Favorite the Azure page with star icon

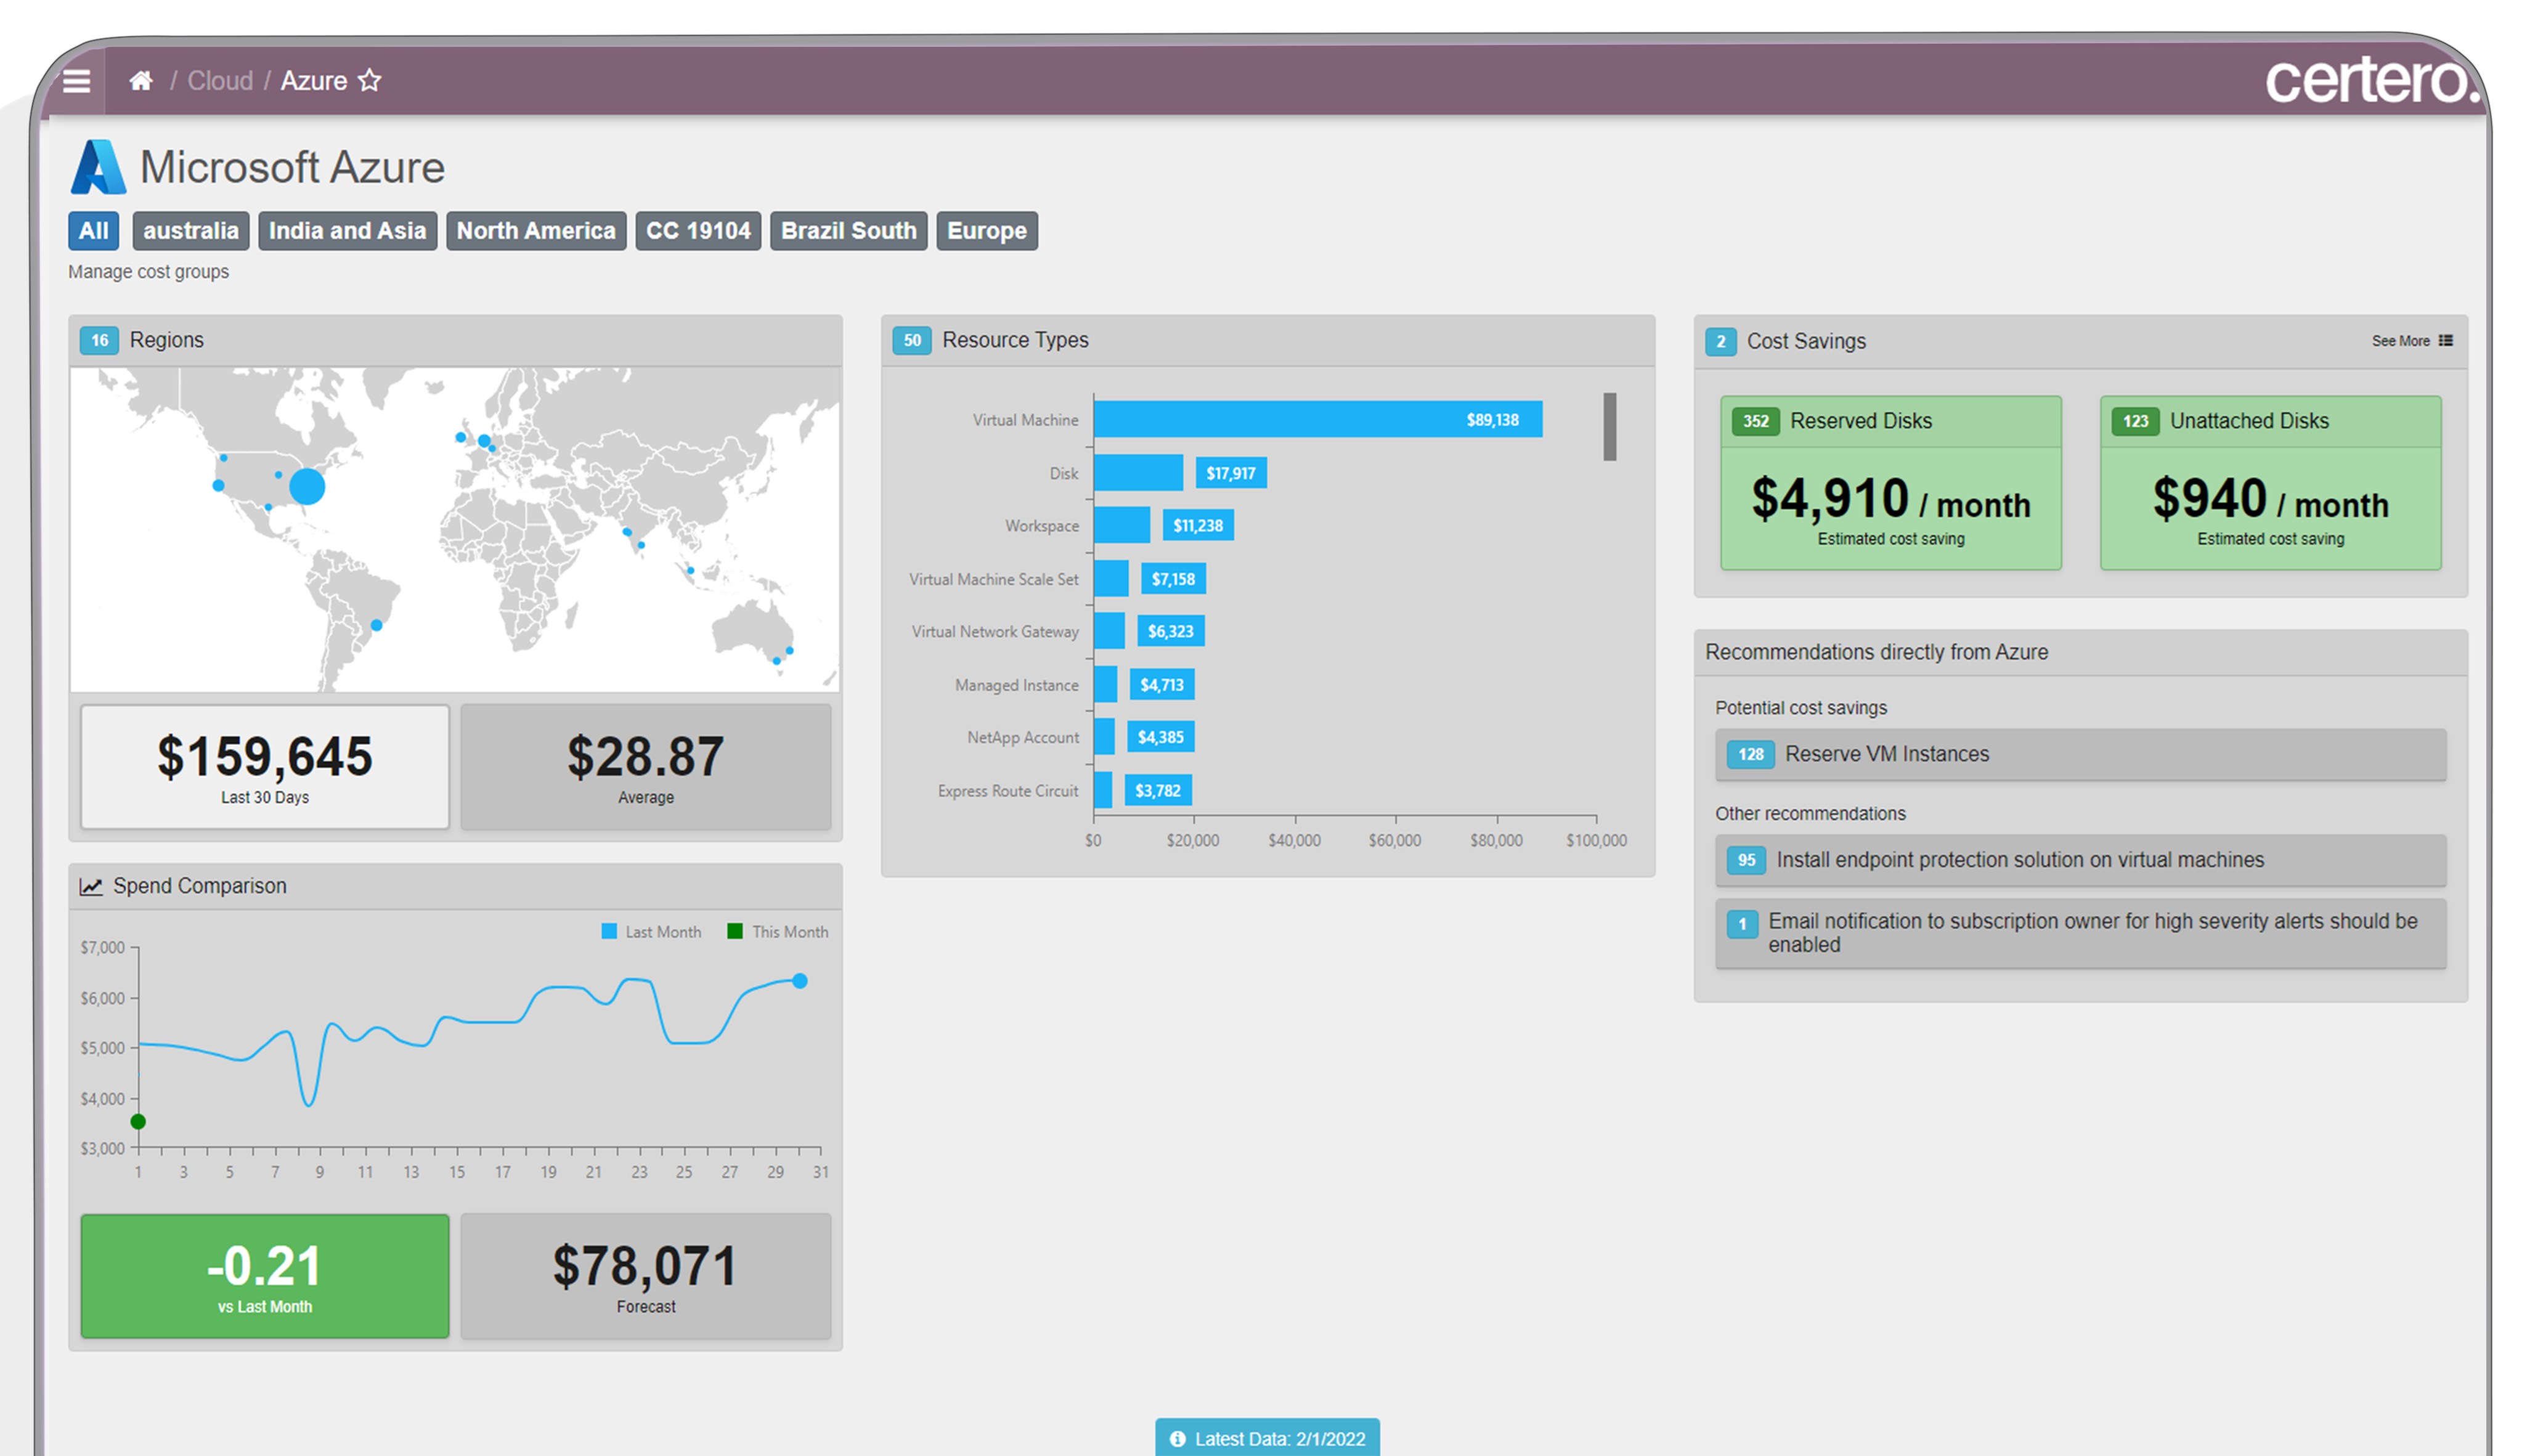tap(370, 80)
